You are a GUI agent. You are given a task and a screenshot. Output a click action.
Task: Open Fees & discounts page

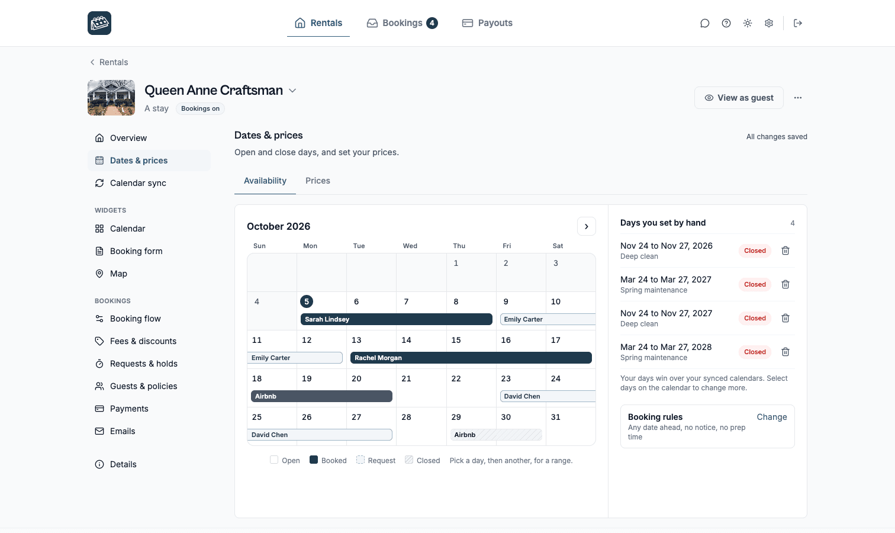[x=149, y=341]
